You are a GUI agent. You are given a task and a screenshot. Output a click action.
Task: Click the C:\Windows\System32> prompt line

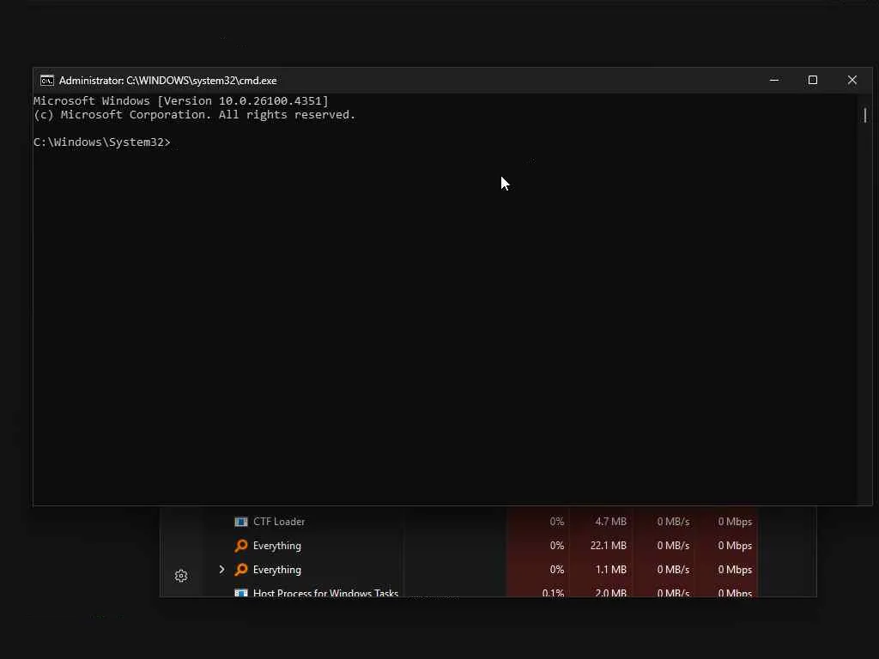point(102,142)
